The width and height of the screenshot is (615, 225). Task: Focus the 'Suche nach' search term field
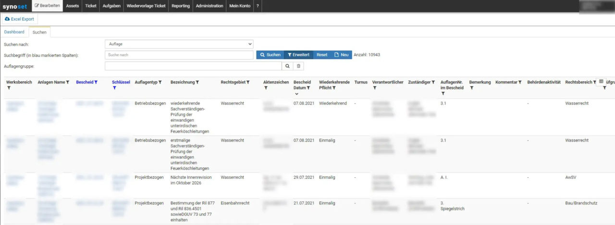179,55
